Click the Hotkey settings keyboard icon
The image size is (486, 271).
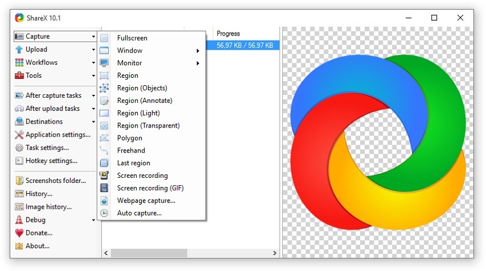coord(19,161)
